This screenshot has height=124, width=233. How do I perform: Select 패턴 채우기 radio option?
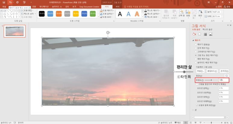[196, 59]
